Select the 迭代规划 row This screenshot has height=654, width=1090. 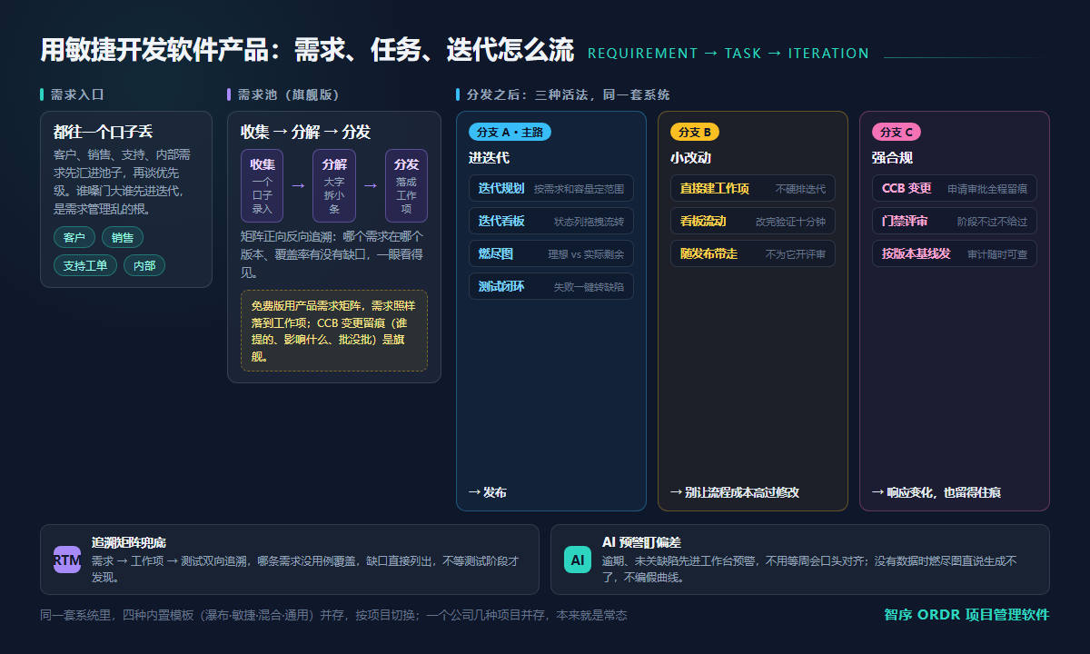tap(551, 188)
